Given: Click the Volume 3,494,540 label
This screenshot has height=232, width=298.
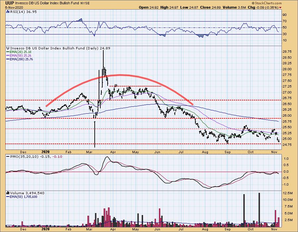Looking at the screenshot, I should (27, 193).
